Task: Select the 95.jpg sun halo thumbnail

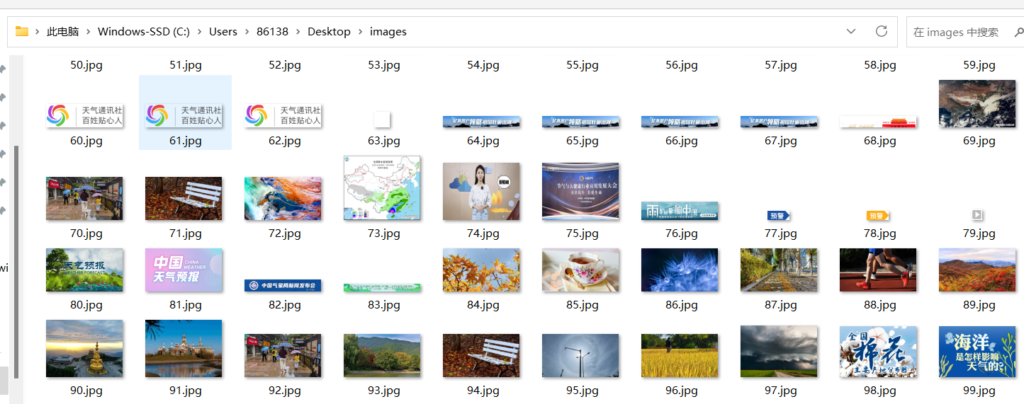Action: [580, 355]
